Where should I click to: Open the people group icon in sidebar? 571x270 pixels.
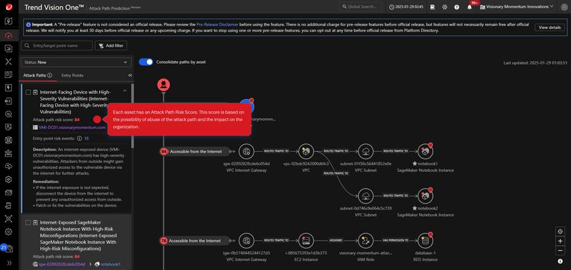tap(9, 153)
